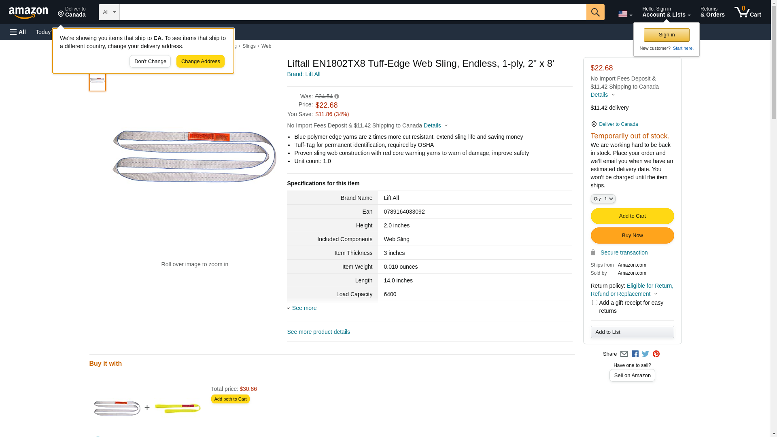777x437 pixels.
Task: Open the Brand: Lift All link
Action: (x=304, y=74)
